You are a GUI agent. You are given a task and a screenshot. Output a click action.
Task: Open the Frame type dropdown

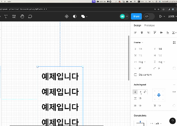(x=139, y=42)
